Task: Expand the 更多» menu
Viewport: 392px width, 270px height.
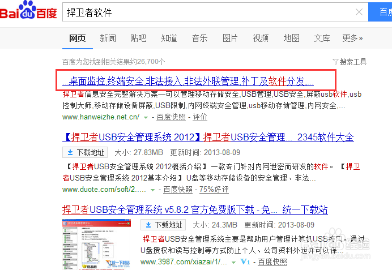Action: pyautogui.click(x=352, y=38)
